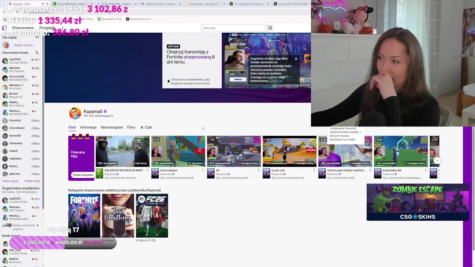Open options for to jest zart clip
475x267 pixels.
coord(314,170)
